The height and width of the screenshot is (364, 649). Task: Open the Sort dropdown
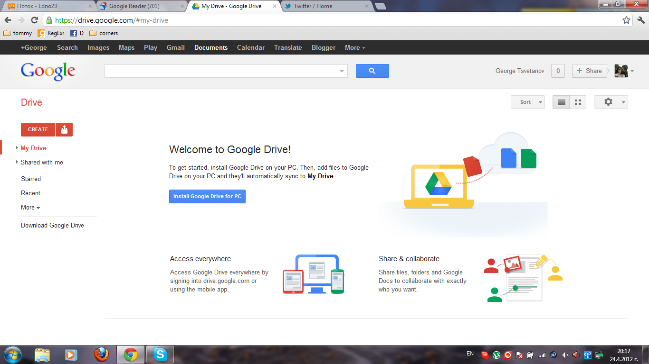(x=528, y=102)
